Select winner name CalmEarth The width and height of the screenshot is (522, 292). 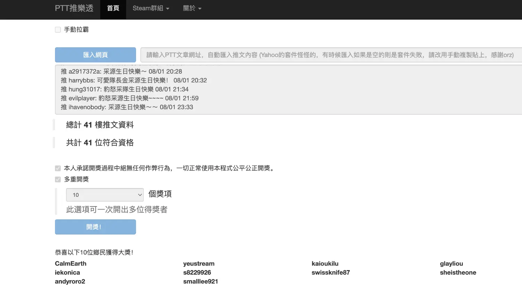[71, 264]
